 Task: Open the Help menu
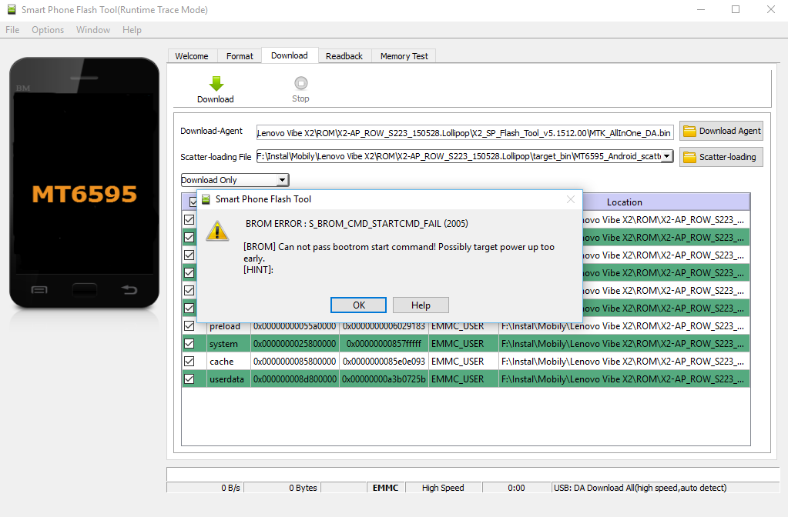[x=132, y=29]
